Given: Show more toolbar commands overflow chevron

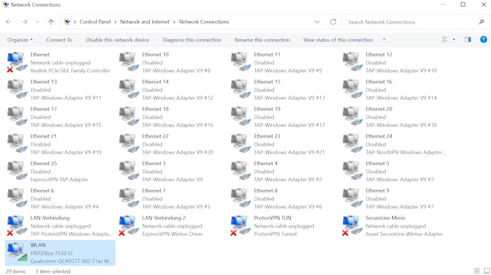Looking at the screenshot, I should tap(384, 40).
